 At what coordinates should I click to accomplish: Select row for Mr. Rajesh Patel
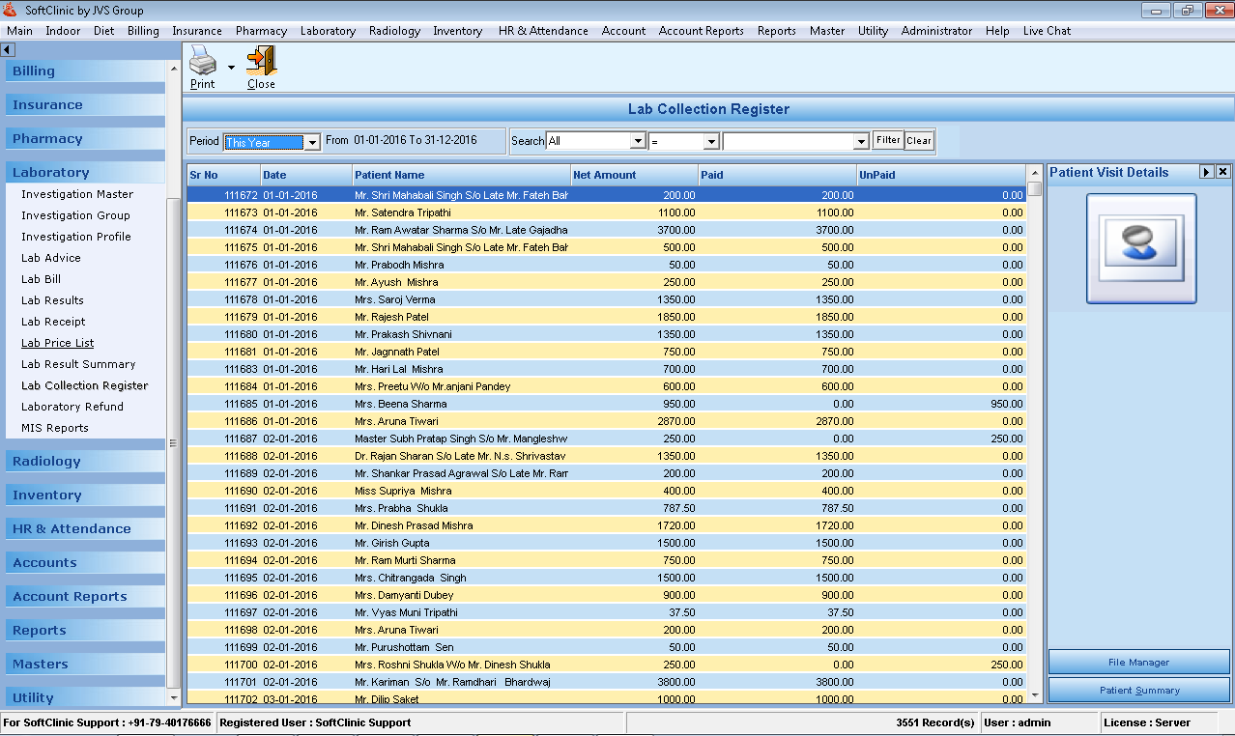coord(606,317)
